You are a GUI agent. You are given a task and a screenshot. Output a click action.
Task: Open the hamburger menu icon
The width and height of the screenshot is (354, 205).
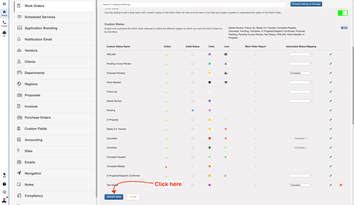tap(4, 4)
